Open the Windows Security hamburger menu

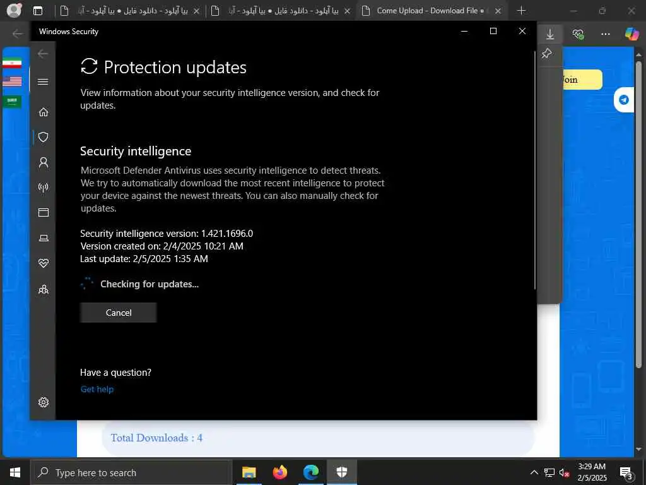43,81
